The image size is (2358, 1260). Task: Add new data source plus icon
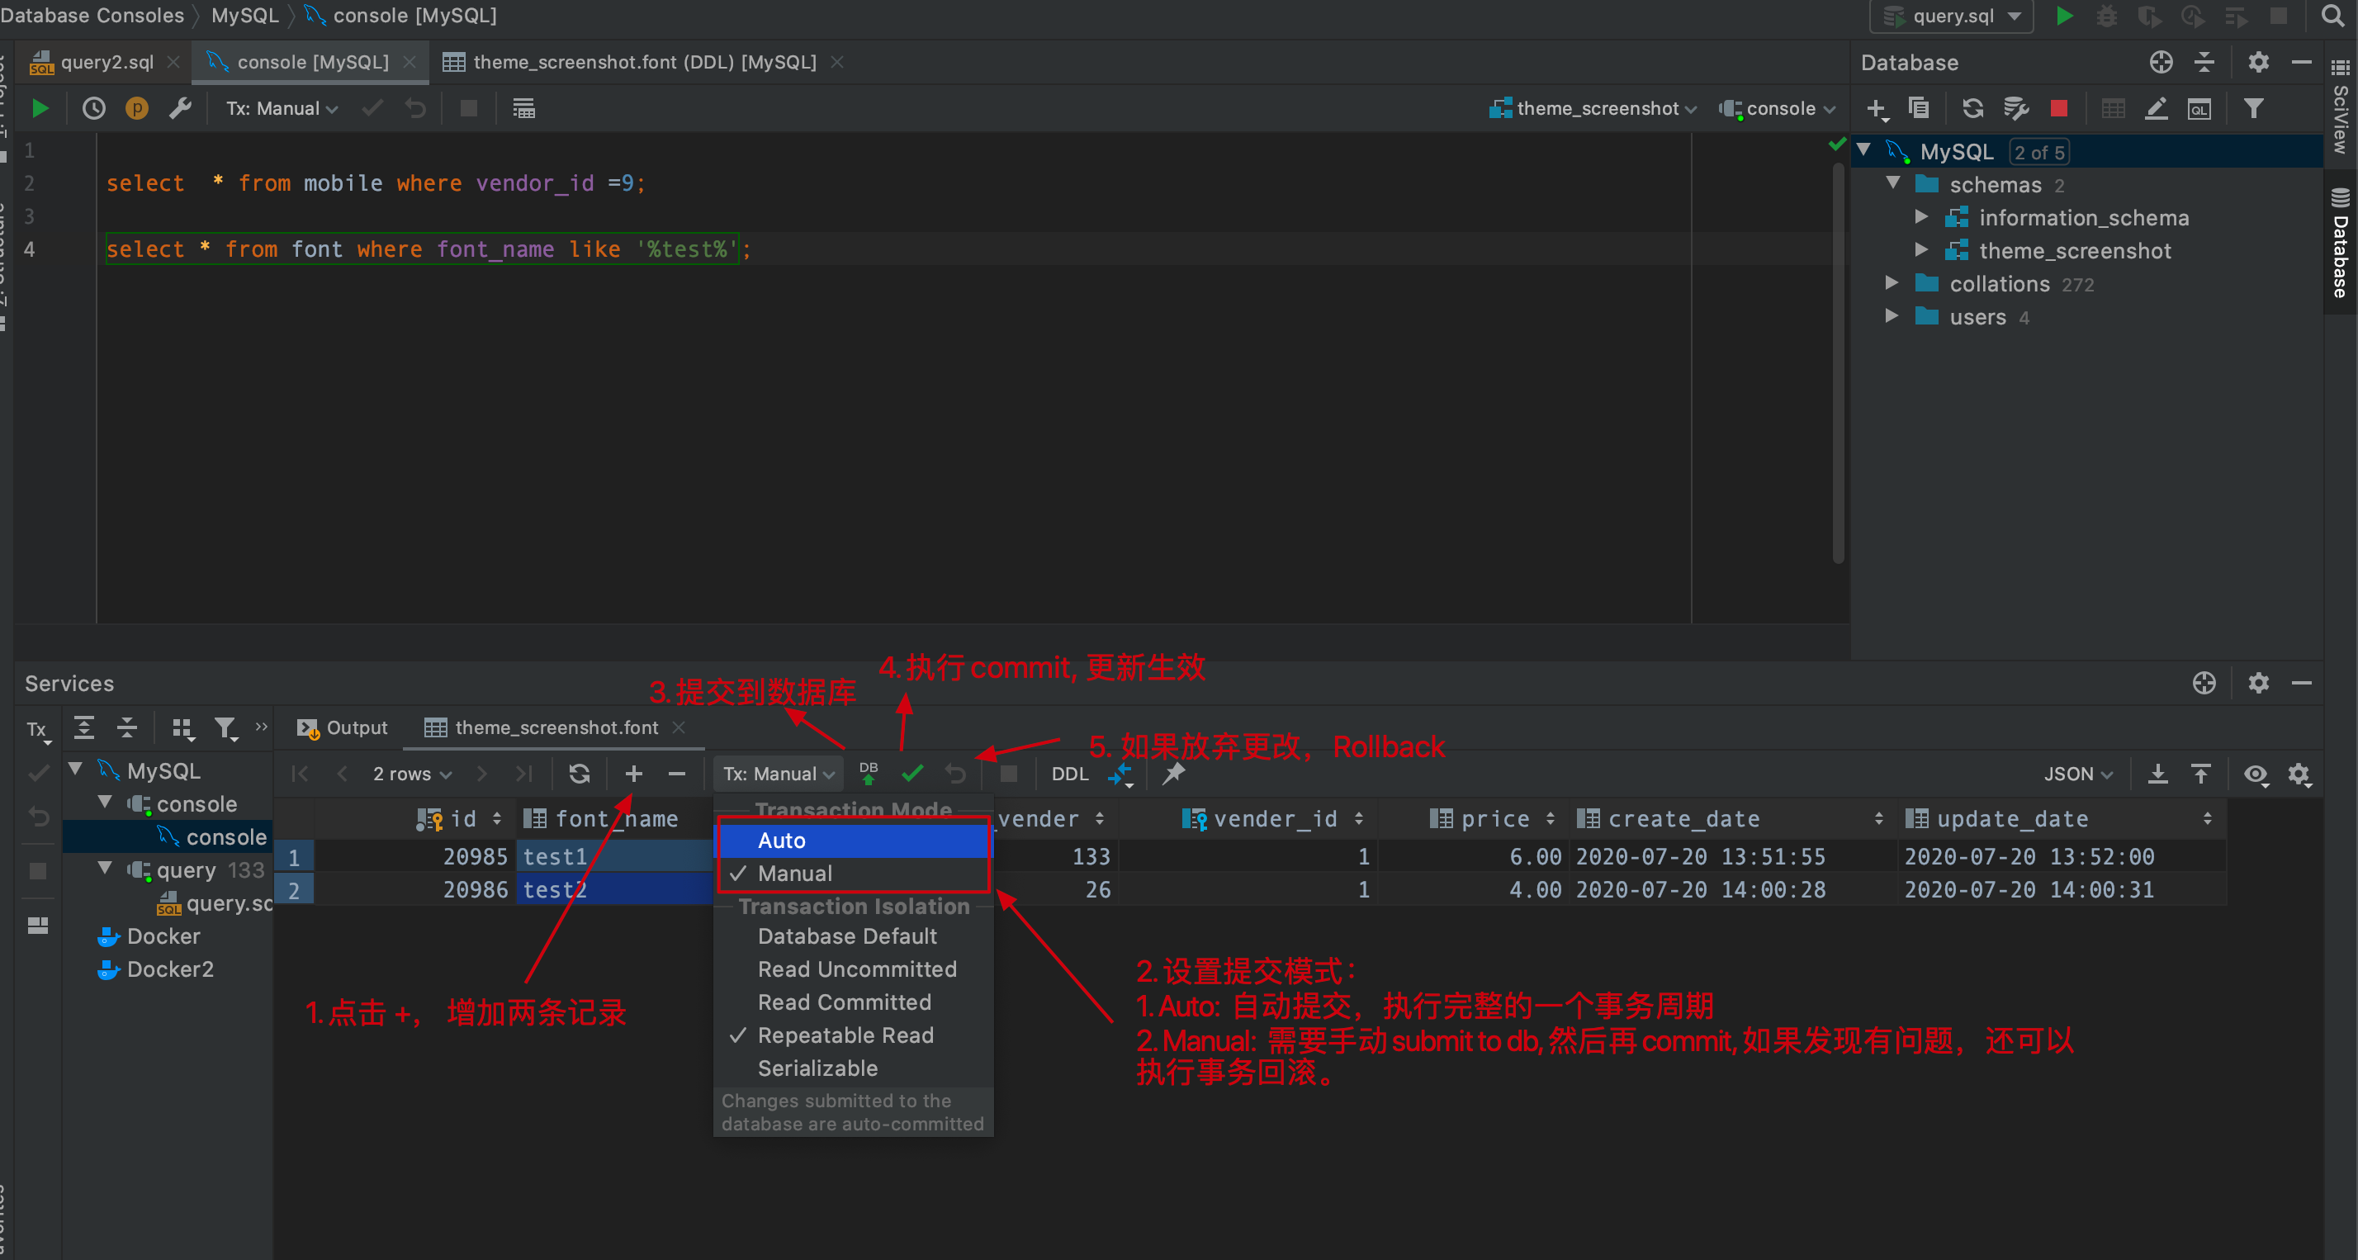point(1876,109)
